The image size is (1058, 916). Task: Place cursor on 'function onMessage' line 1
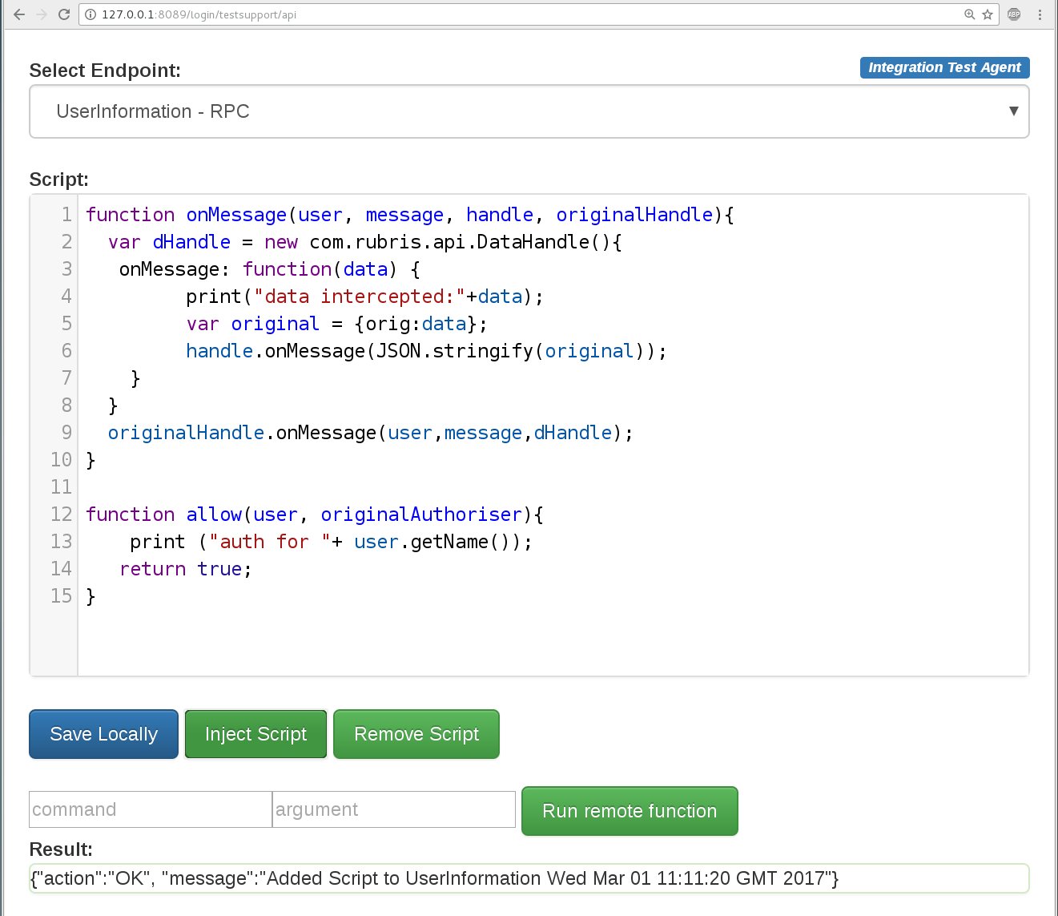tap(410, 215)
